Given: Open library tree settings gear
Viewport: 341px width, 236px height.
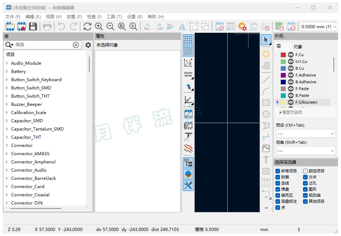Looking at the screenshot, I should tap(88, 45).
